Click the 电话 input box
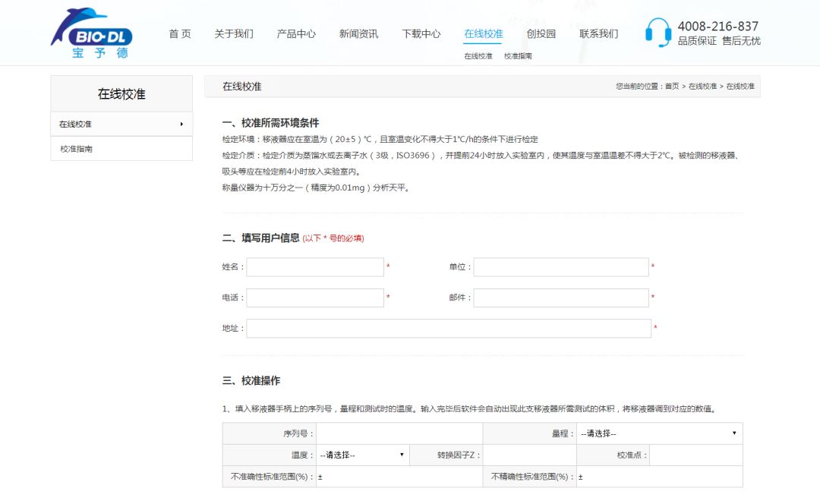This screenshot has width=820, height=501. 315,298
